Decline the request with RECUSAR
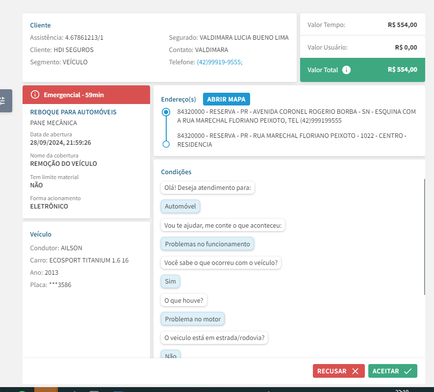This screenshot has width=434, height=392. pos(338,371)
